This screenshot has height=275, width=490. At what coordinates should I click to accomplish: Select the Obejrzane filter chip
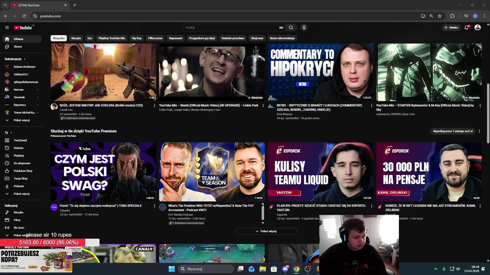pos(257,38)
